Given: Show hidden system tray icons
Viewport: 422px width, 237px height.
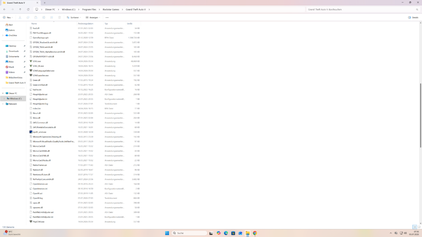Looking at the screenshot, I should pos(390,233).
